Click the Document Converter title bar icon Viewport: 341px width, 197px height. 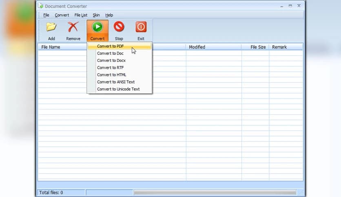pos(41,6)
